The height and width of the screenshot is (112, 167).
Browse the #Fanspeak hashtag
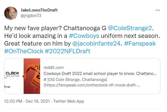(141, 43)
